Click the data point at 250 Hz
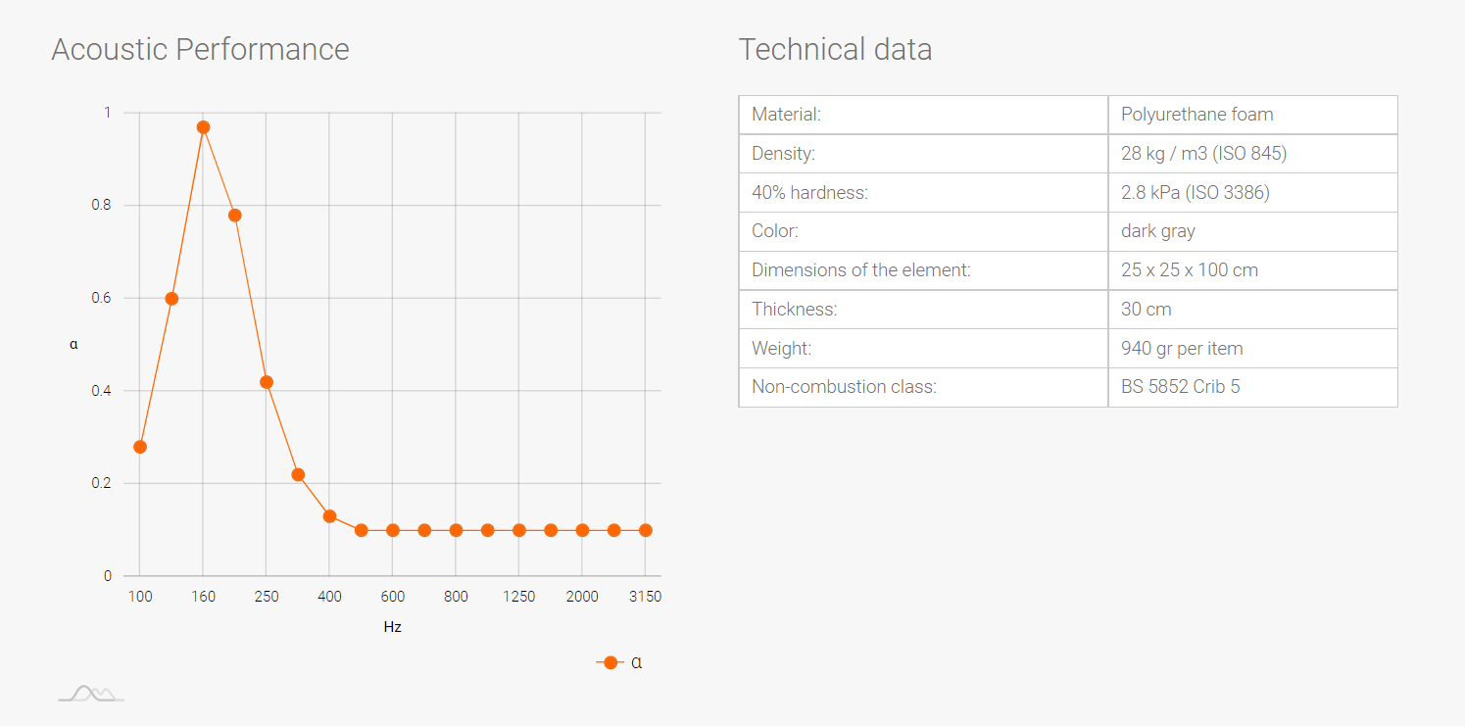 click(267, 382)
